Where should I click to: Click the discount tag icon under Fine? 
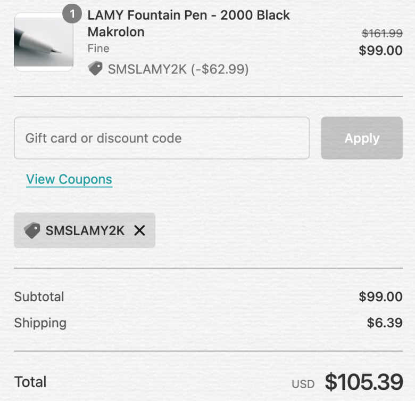tap(95, 68)
